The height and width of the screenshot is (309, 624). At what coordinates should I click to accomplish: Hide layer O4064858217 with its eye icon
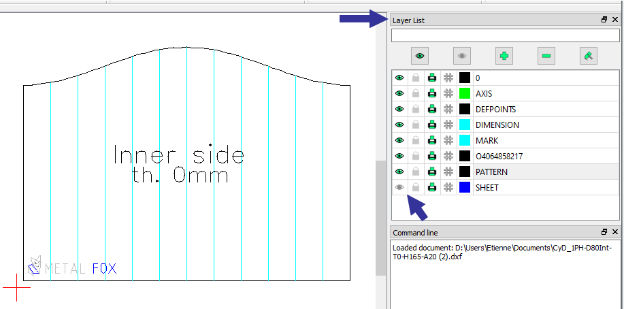pyautogui.click(x=399, y=156)
